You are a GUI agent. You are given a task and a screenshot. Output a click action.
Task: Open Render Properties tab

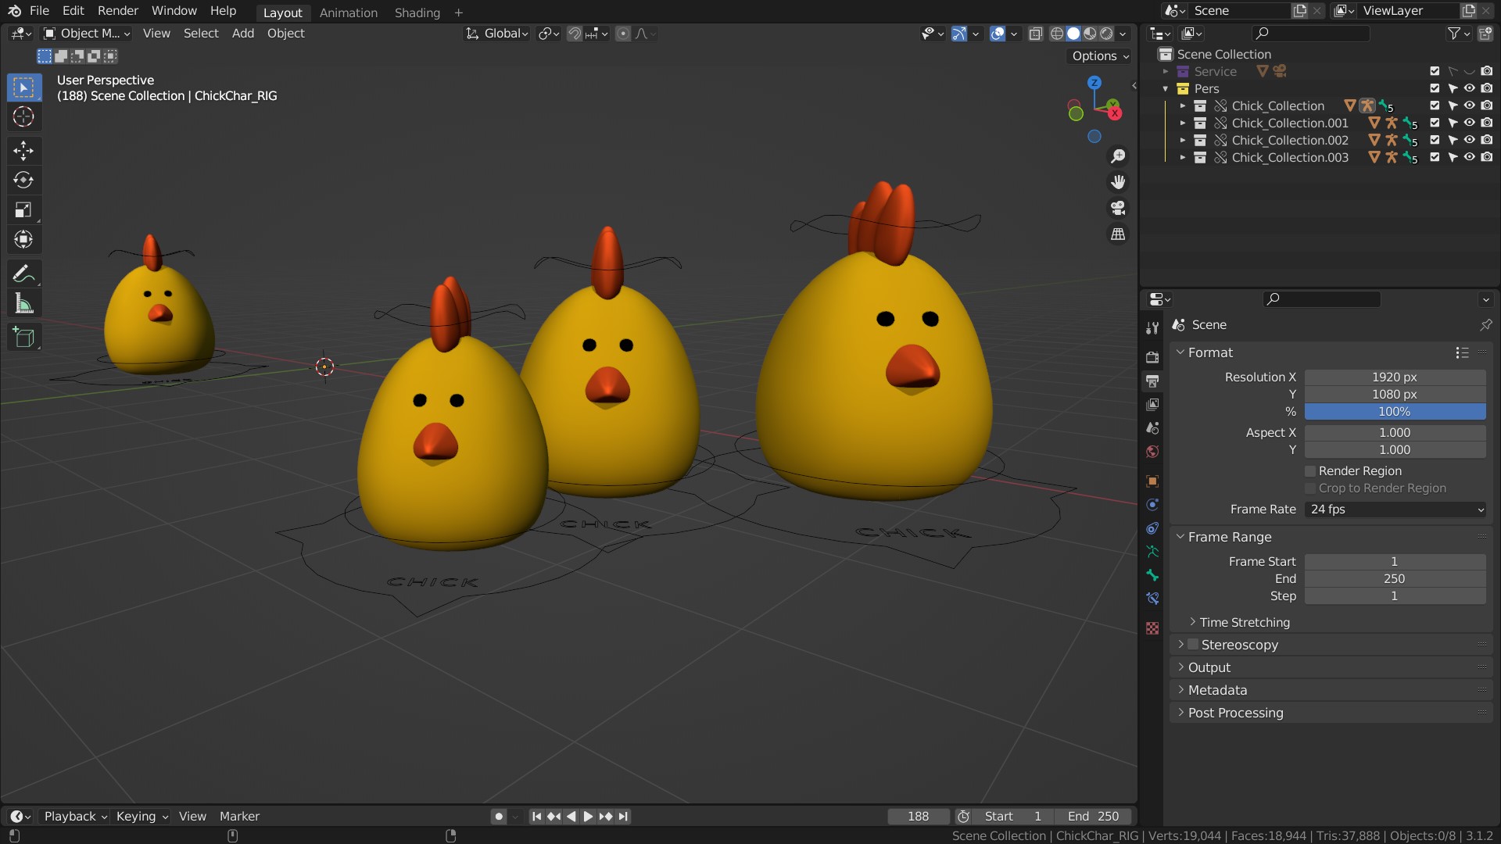(x=1152, y=356)
